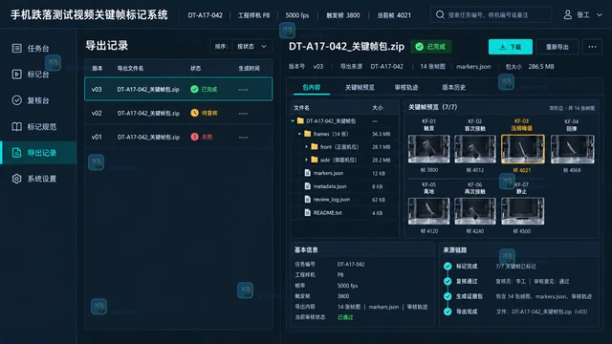This screenshot has height=344, width=612.
Task: Go to 复核台 checkmark icon in sidebar
Action: click(x=17, y=100)
